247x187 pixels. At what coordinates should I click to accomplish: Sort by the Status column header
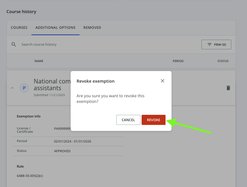(223, 61)
